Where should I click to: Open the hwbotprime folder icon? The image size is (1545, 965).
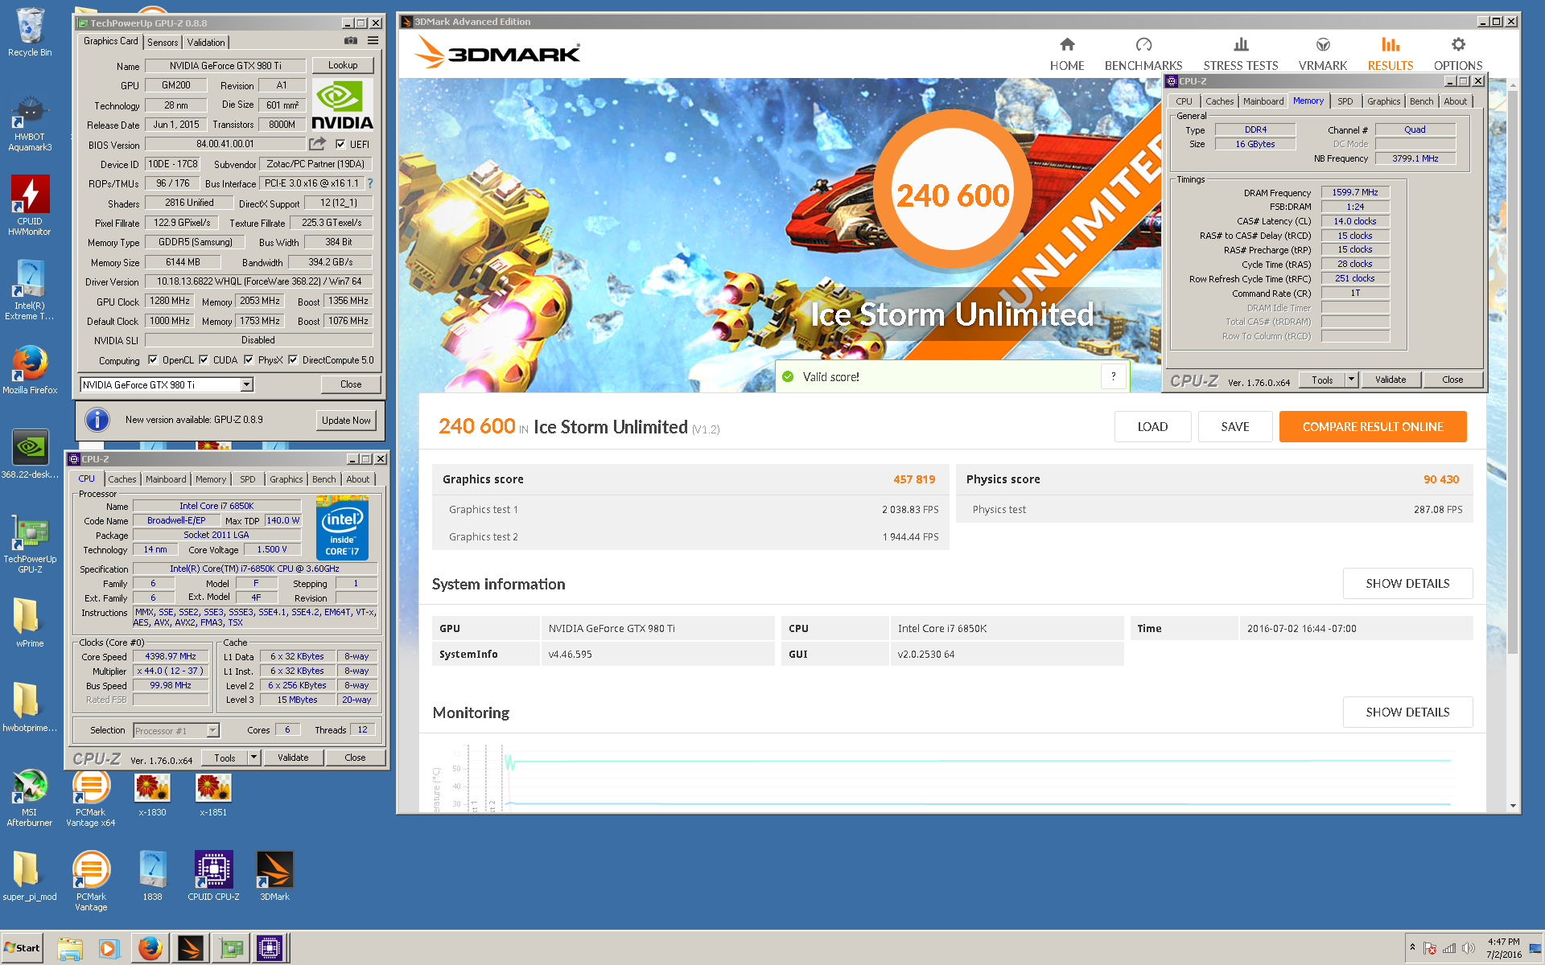[30, 707]
